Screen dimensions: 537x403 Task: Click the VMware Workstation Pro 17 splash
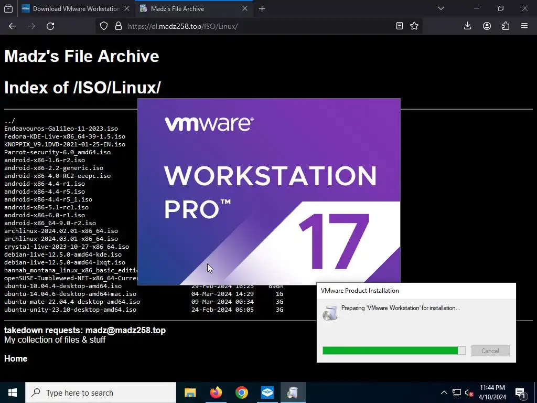point(269,192)
